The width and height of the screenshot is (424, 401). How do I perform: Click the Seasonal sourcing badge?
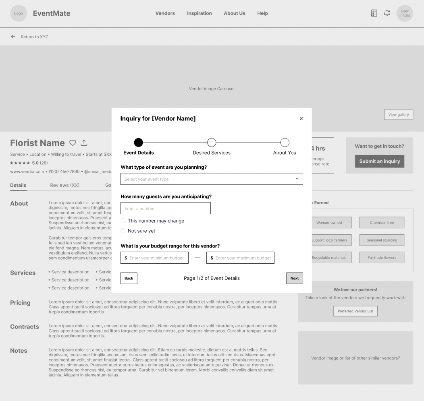click(382, 240)
